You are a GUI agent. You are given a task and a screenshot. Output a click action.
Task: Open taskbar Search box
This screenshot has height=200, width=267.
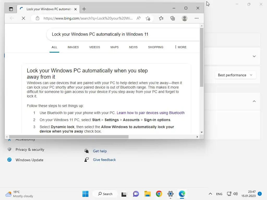[x=105, y=194]
